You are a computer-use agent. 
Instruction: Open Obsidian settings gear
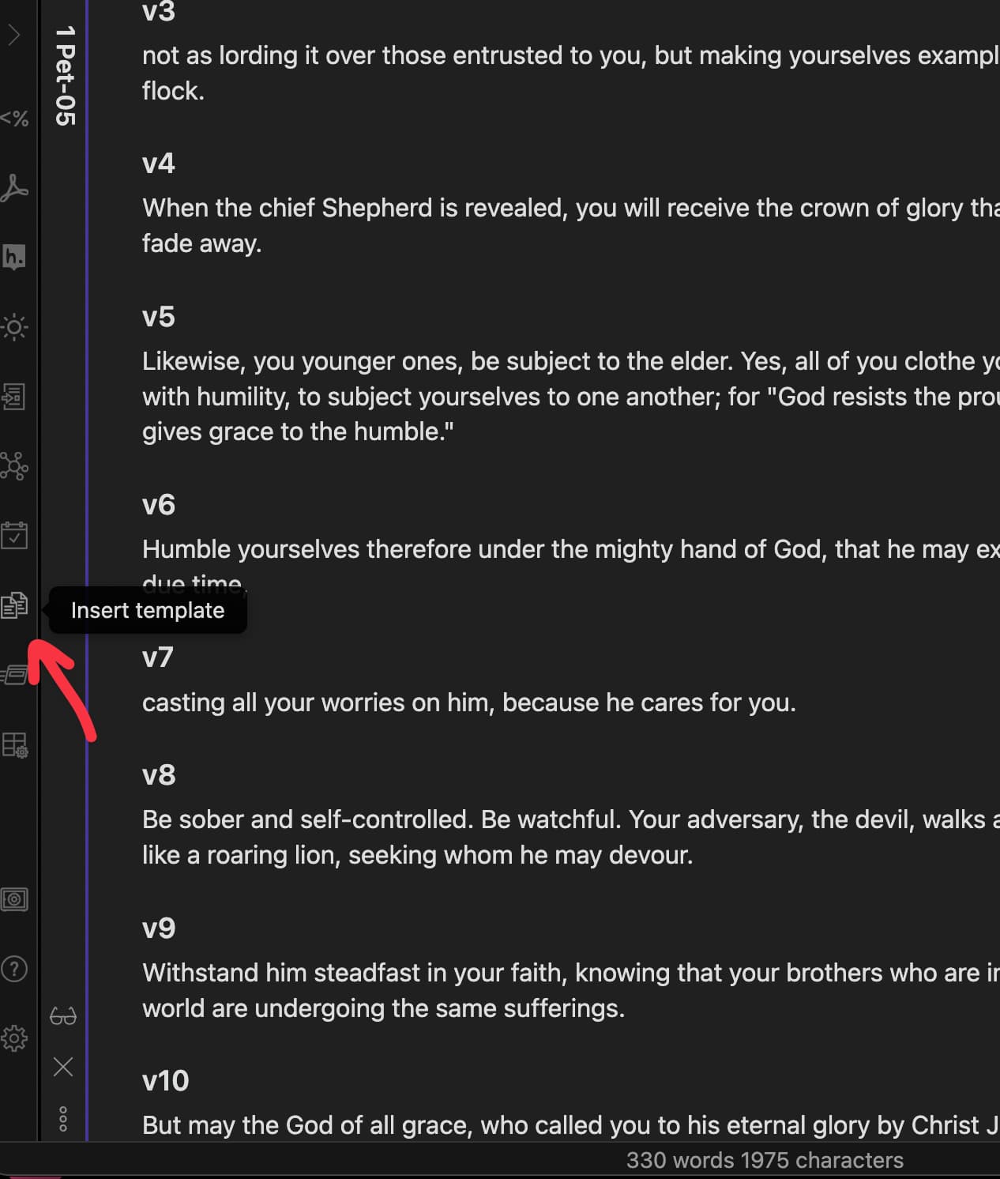tap(14, 1038)
